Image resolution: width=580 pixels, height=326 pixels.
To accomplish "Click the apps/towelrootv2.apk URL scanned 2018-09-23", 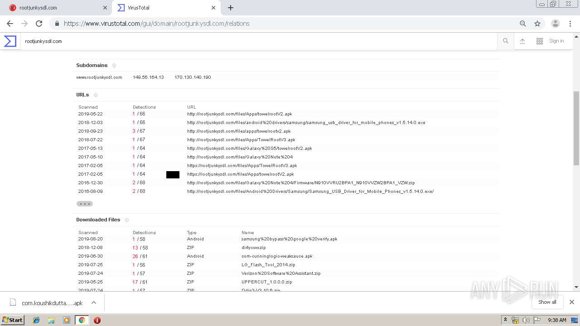I will (239, 131).
